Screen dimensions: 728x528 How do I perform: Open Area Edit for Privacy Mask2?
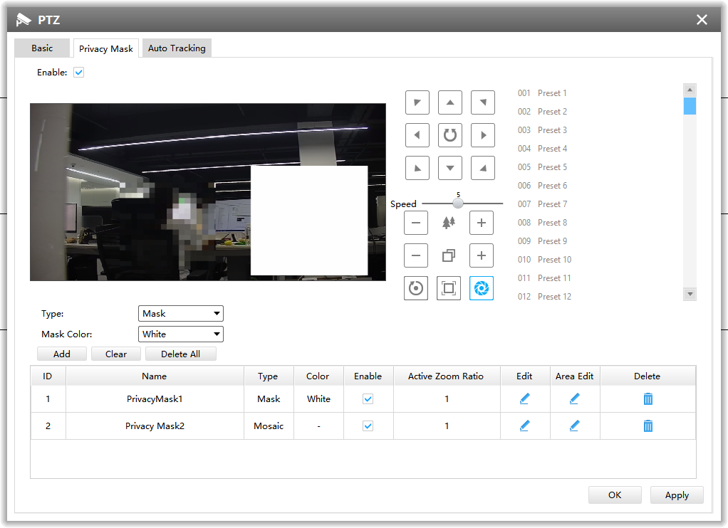coord(574,426)
